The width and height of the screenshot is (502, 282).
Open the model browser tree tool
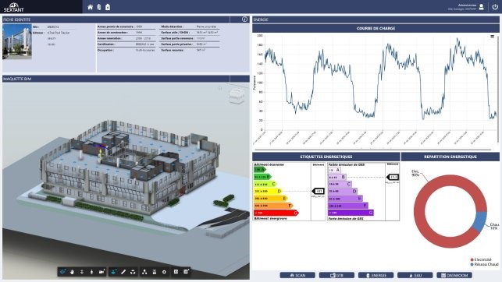coord(144,272)
